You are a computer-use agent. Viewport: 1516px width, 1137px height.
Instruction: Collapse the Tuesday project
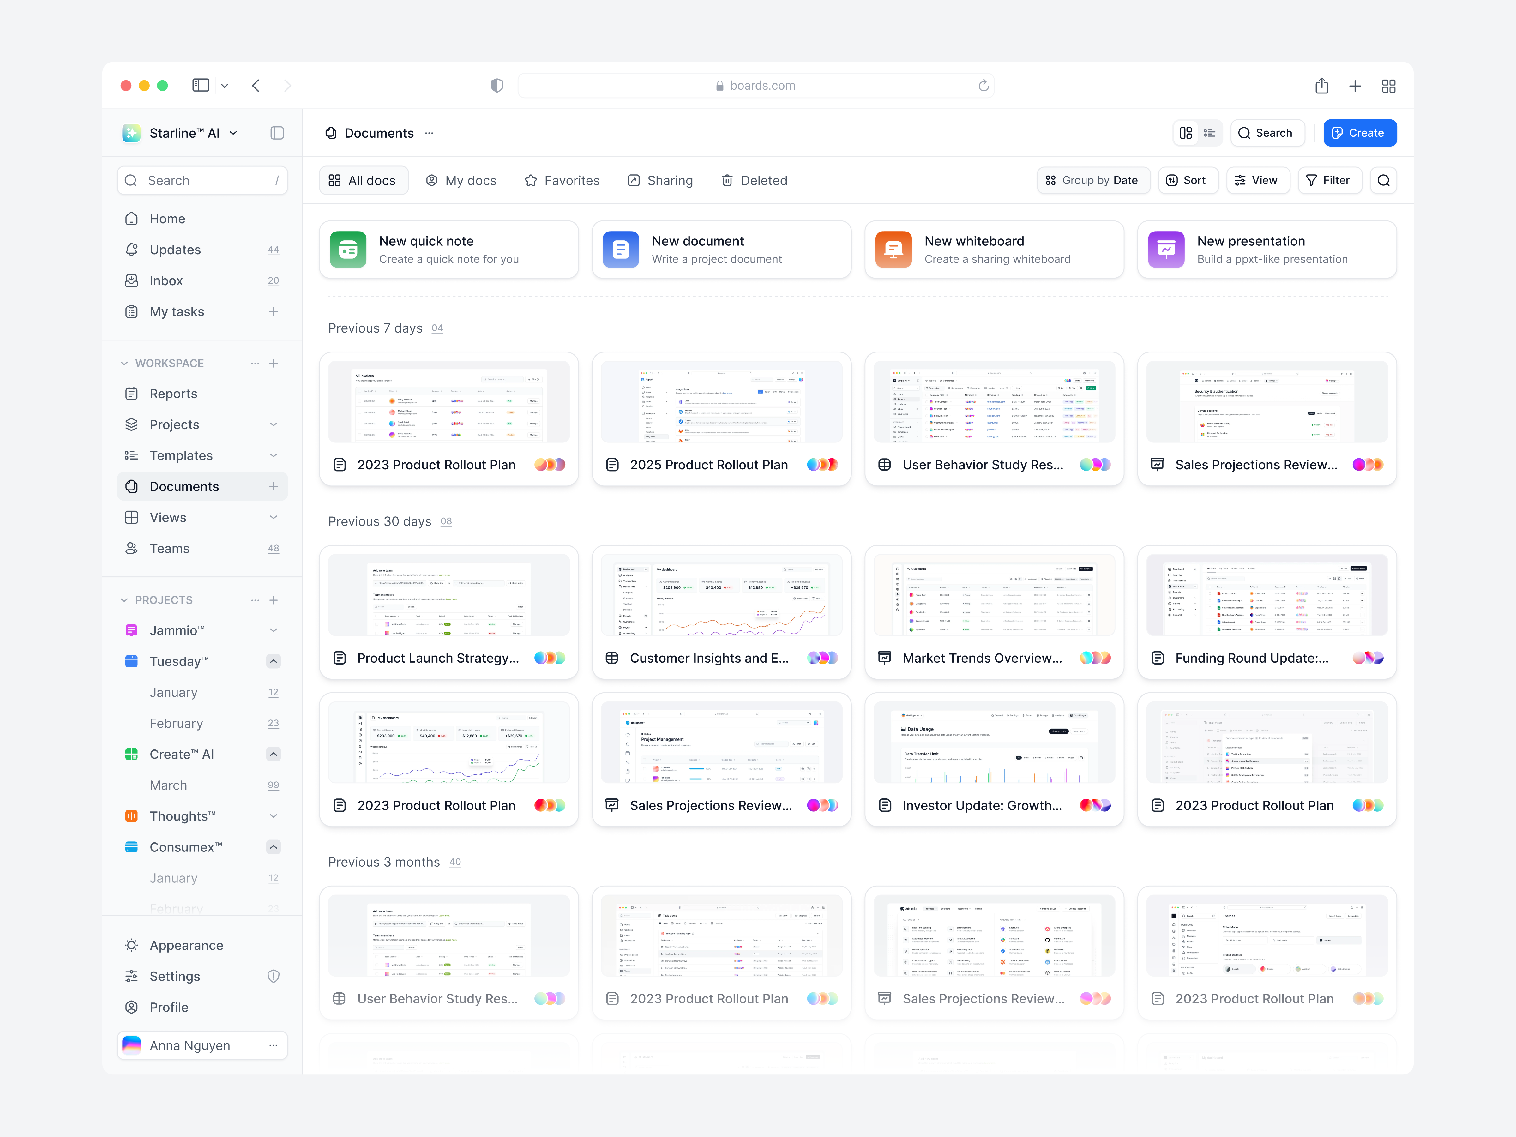pyautogui.click(x=274, y=661)
